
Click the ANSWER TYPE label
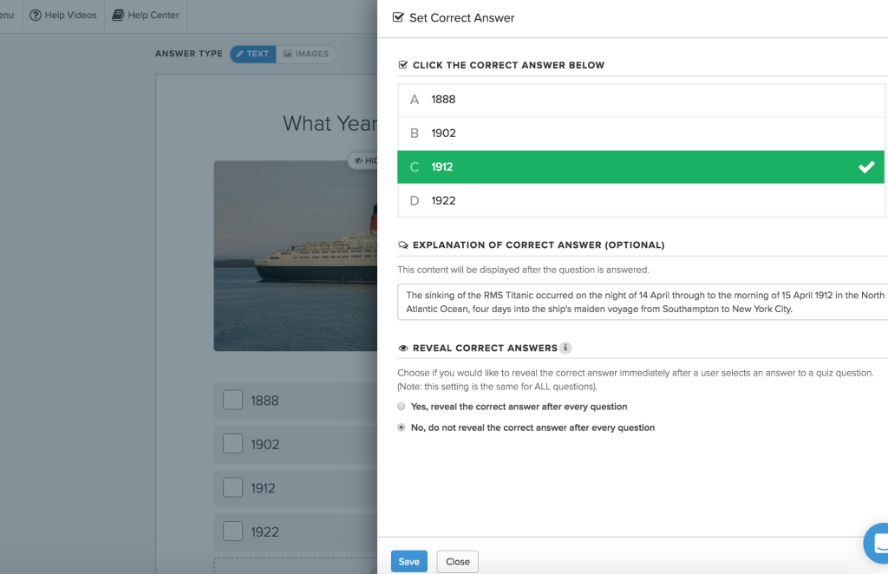pyautogui.click(x=188, y=54)
